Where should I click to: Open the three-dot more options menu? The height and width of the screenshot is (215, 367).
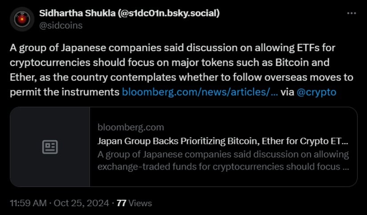(351, 13)
